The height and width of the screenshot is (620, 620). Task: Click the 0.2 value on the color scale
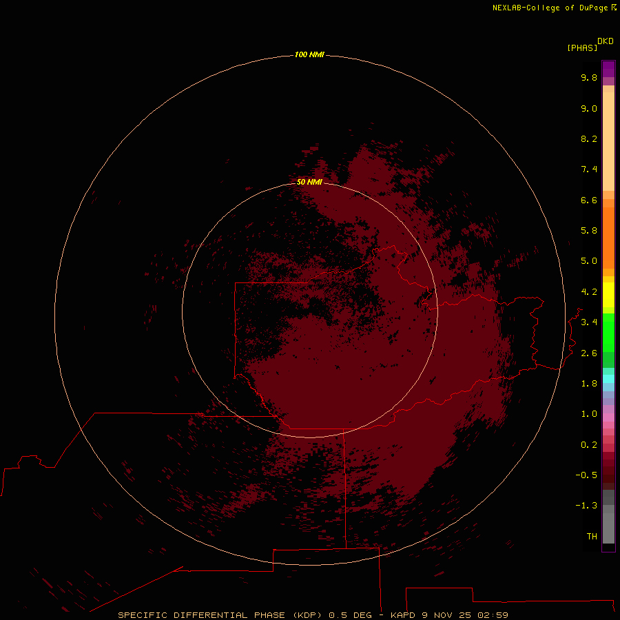pos(589,445)
